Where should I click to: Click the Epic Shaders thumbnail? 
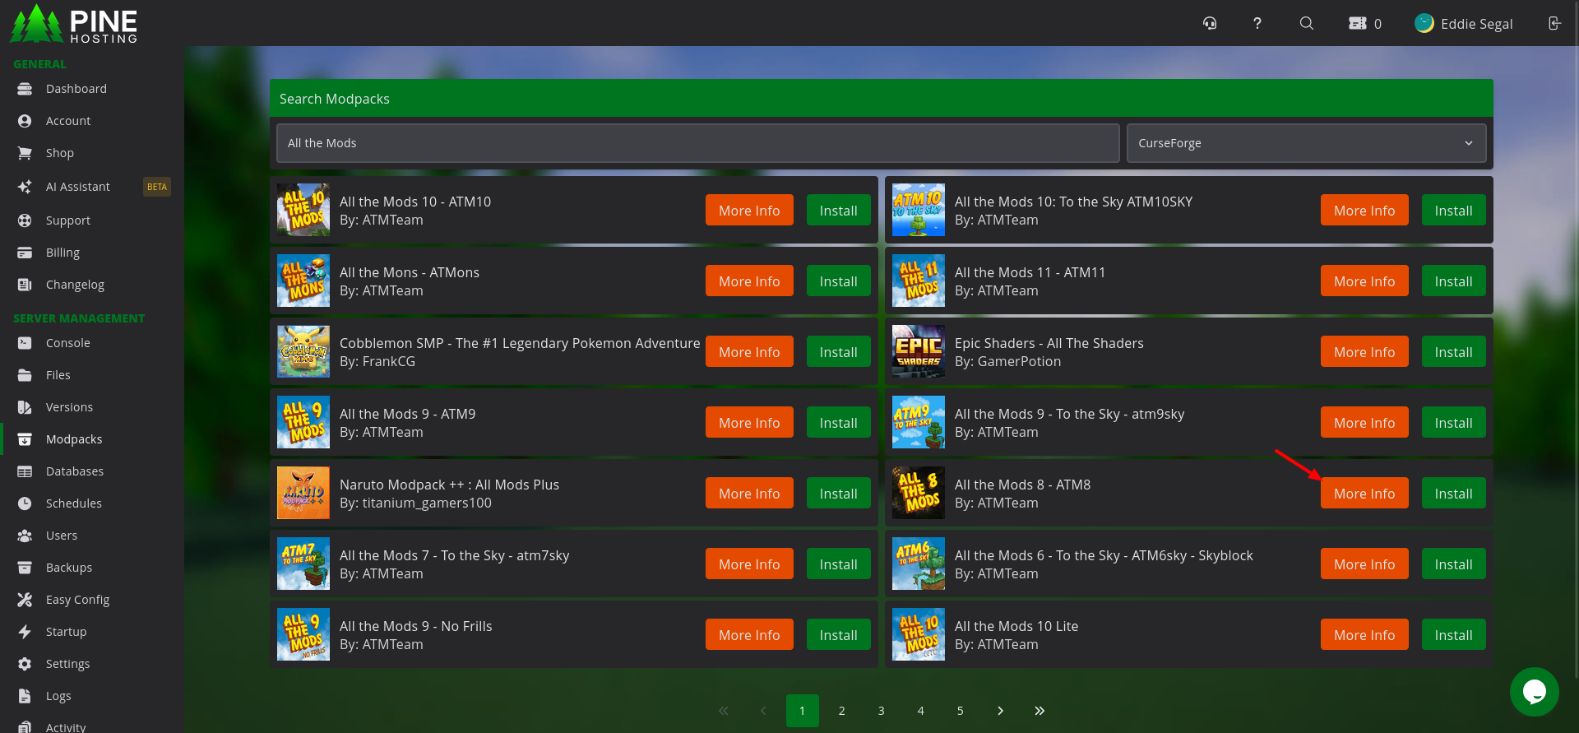coord(919,351)
